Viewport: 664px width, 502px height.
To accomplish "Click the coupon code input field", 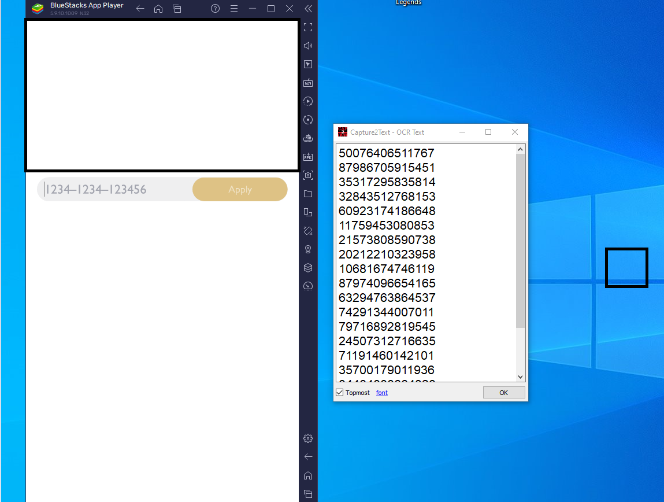I will click(x=115, y=189).
